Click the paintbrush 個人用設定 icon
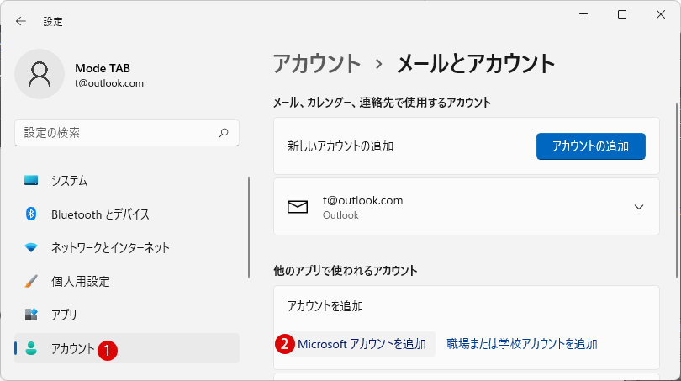 click(x=31, y=281)
